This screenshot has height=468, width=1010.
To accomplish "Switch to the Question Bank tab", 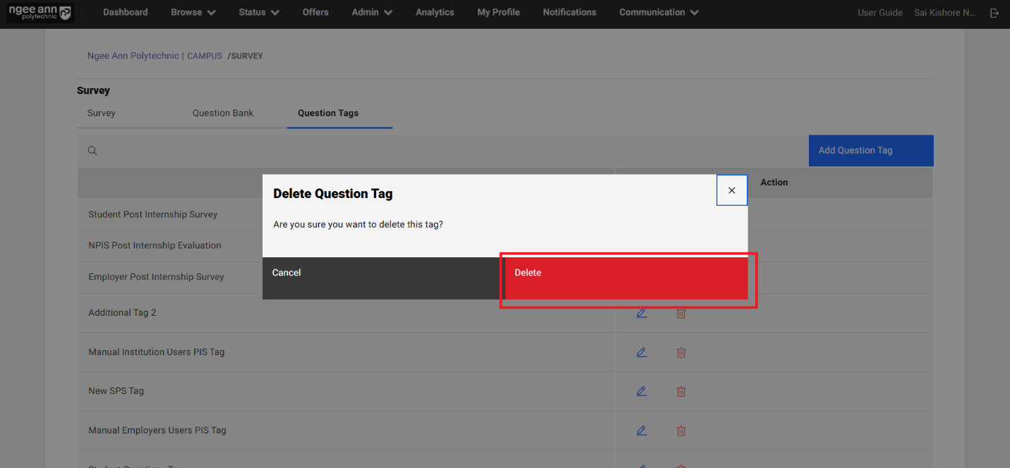I will pos(223,113).
